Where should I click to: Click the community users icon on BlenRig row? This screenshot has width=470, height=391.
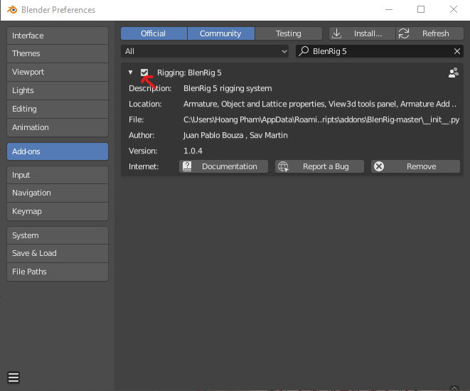(453, 73)
